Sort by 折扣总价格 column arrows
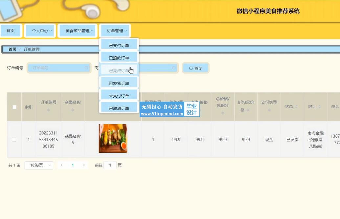Image resolution: width=340 pixels, height=219 pixels. [248, 110]
